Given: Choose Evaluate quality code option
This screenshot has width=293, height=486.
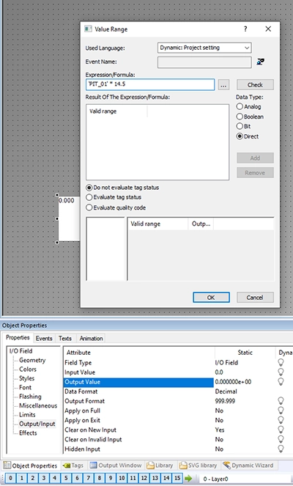Looking at the screenshot, I should pyautogui.click(x=116, y=207).
